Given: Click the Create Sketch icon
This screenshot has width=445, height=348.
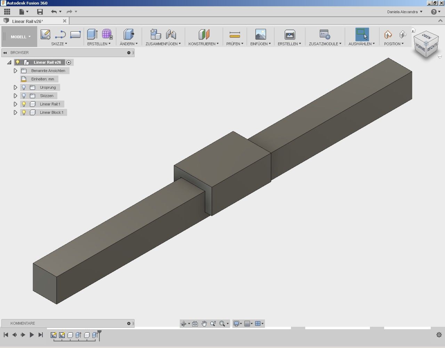Looking at the screenshot, I should (x=45, y=34).
